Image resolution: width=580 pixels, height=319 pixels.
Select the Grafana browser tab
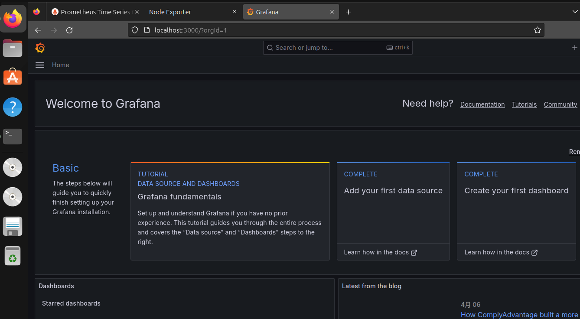click(291, 12)
